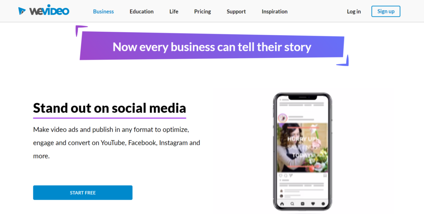The width and height of the screenshot is (424, 214).
Task: Go to the Inspiration section
Action: click(275, 12)
